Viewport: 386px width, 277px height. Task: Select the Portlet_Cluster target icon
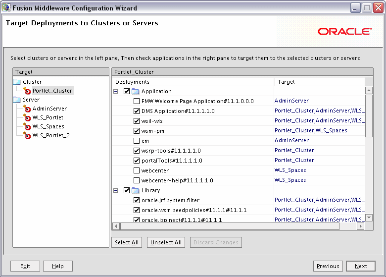[x=27, y=91]
